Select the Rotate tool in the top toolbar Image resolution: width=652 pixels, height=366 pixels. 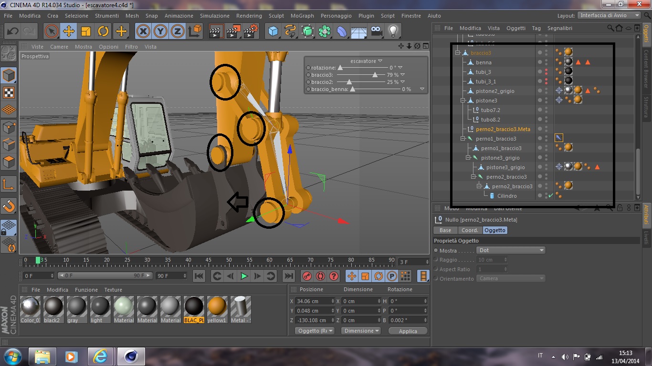[x=103, y=31]
